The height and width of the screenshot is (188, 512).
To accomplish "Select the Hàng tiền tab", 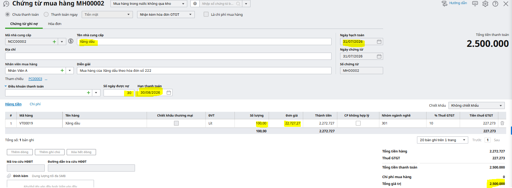I will 13,104.
